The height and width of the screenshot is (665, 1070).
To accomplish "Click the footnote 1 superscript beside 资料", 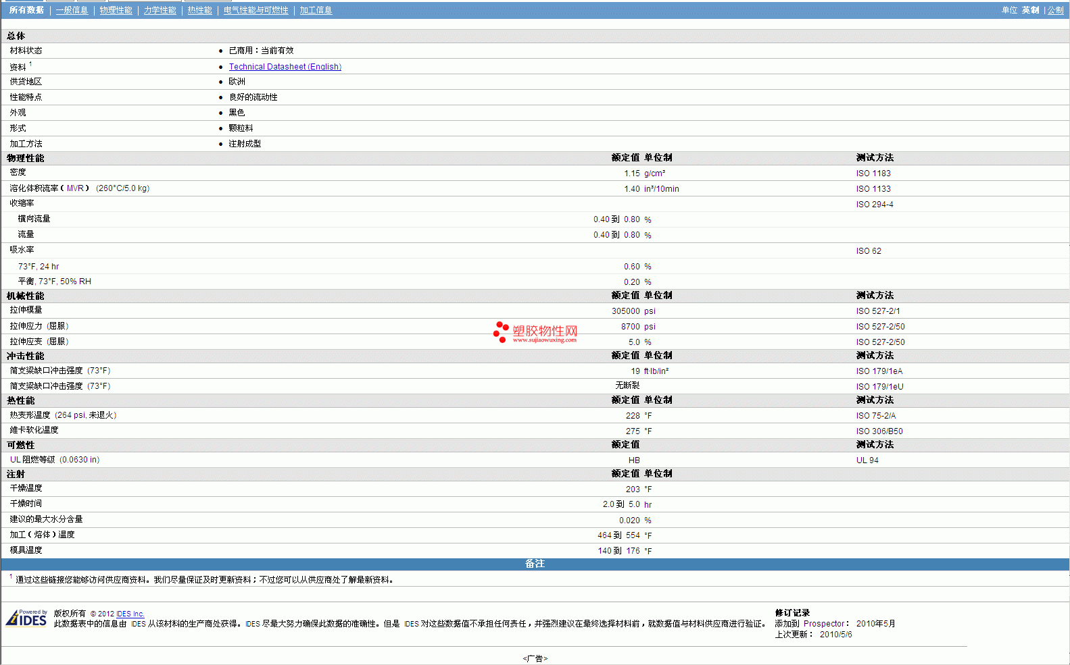I will pos(30,64).
